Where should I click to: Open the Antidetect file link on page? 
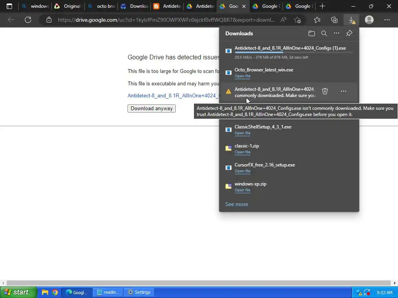[173, 95]
